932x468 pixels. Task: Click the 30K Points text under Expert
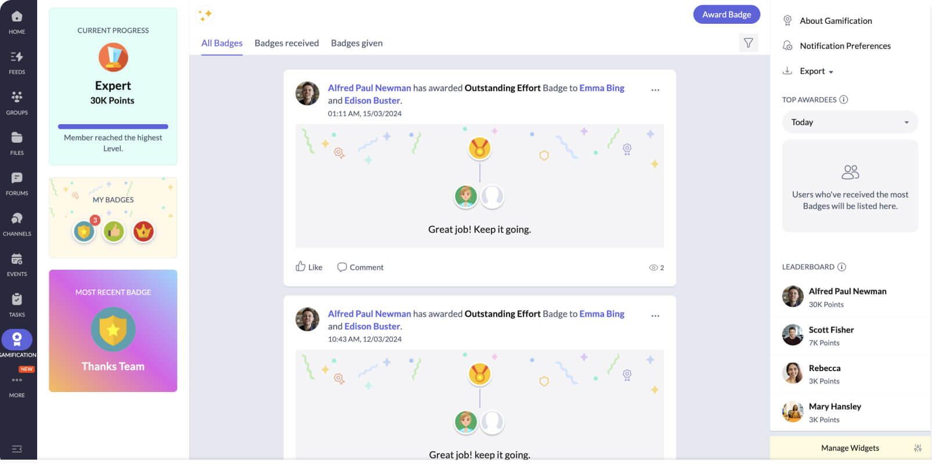coord(113,101)
